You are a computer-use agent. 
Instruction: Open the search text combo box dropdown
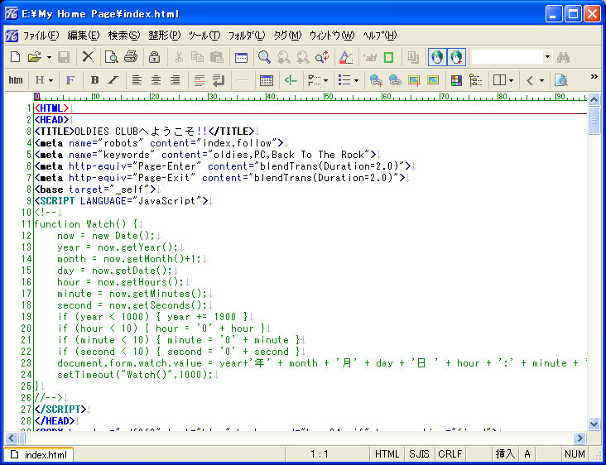tap(547, 57)
